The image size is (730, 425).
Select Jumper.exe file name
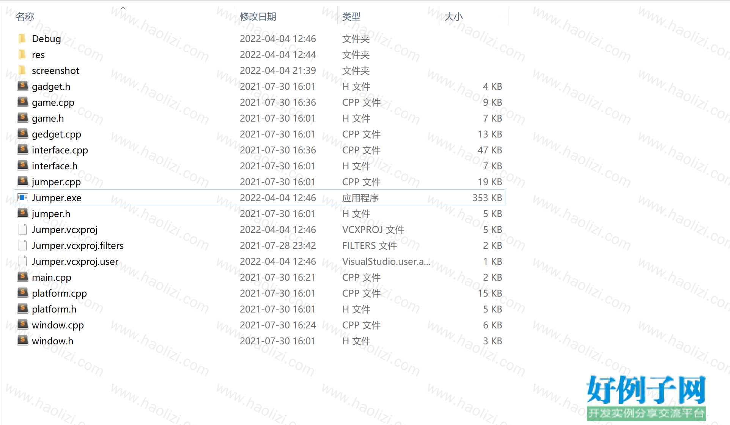(57, 198)
